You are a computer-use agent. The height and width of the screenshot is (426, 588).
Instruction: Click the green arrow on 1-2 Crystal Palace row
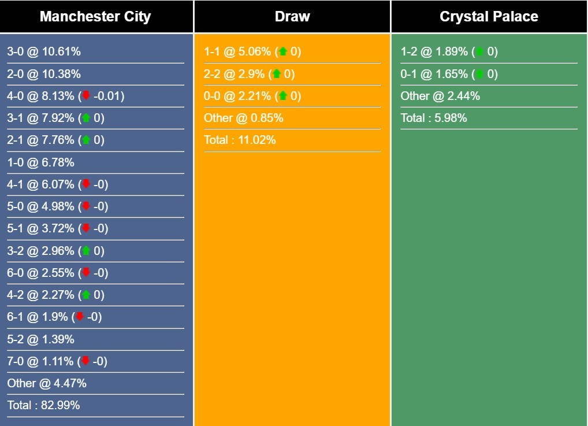point(479,51)
